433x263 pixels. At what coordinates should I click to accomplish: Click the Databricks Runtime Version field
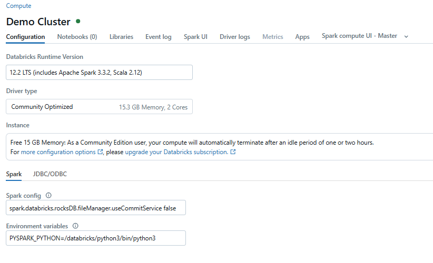(x=99, y=72)
